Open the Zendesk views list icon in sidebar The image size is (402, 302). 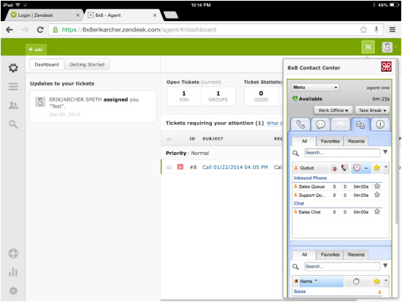(13, 86)
